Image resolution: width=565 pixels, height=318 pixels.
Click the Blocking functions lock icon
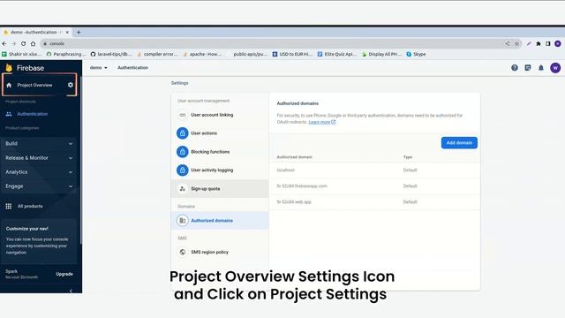point(183,152)
